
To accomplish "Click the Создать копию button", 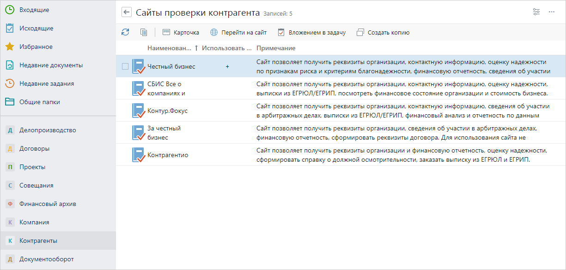I will [383, 33].
